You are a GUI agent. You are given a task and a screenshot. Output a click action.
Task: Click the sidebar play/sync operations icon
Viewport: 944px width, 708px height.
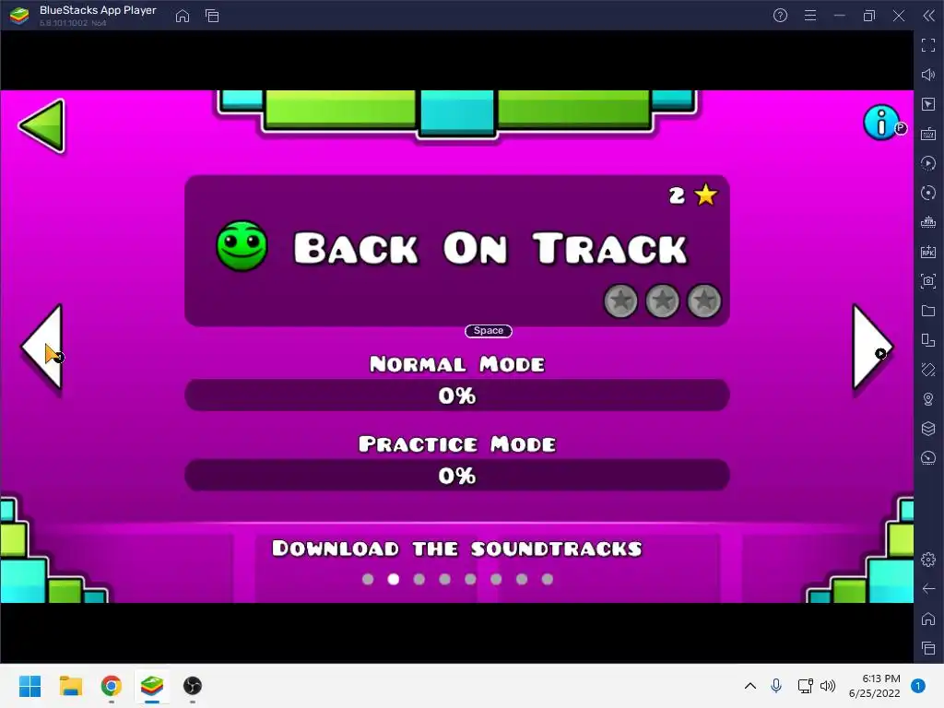pos(928,163)
